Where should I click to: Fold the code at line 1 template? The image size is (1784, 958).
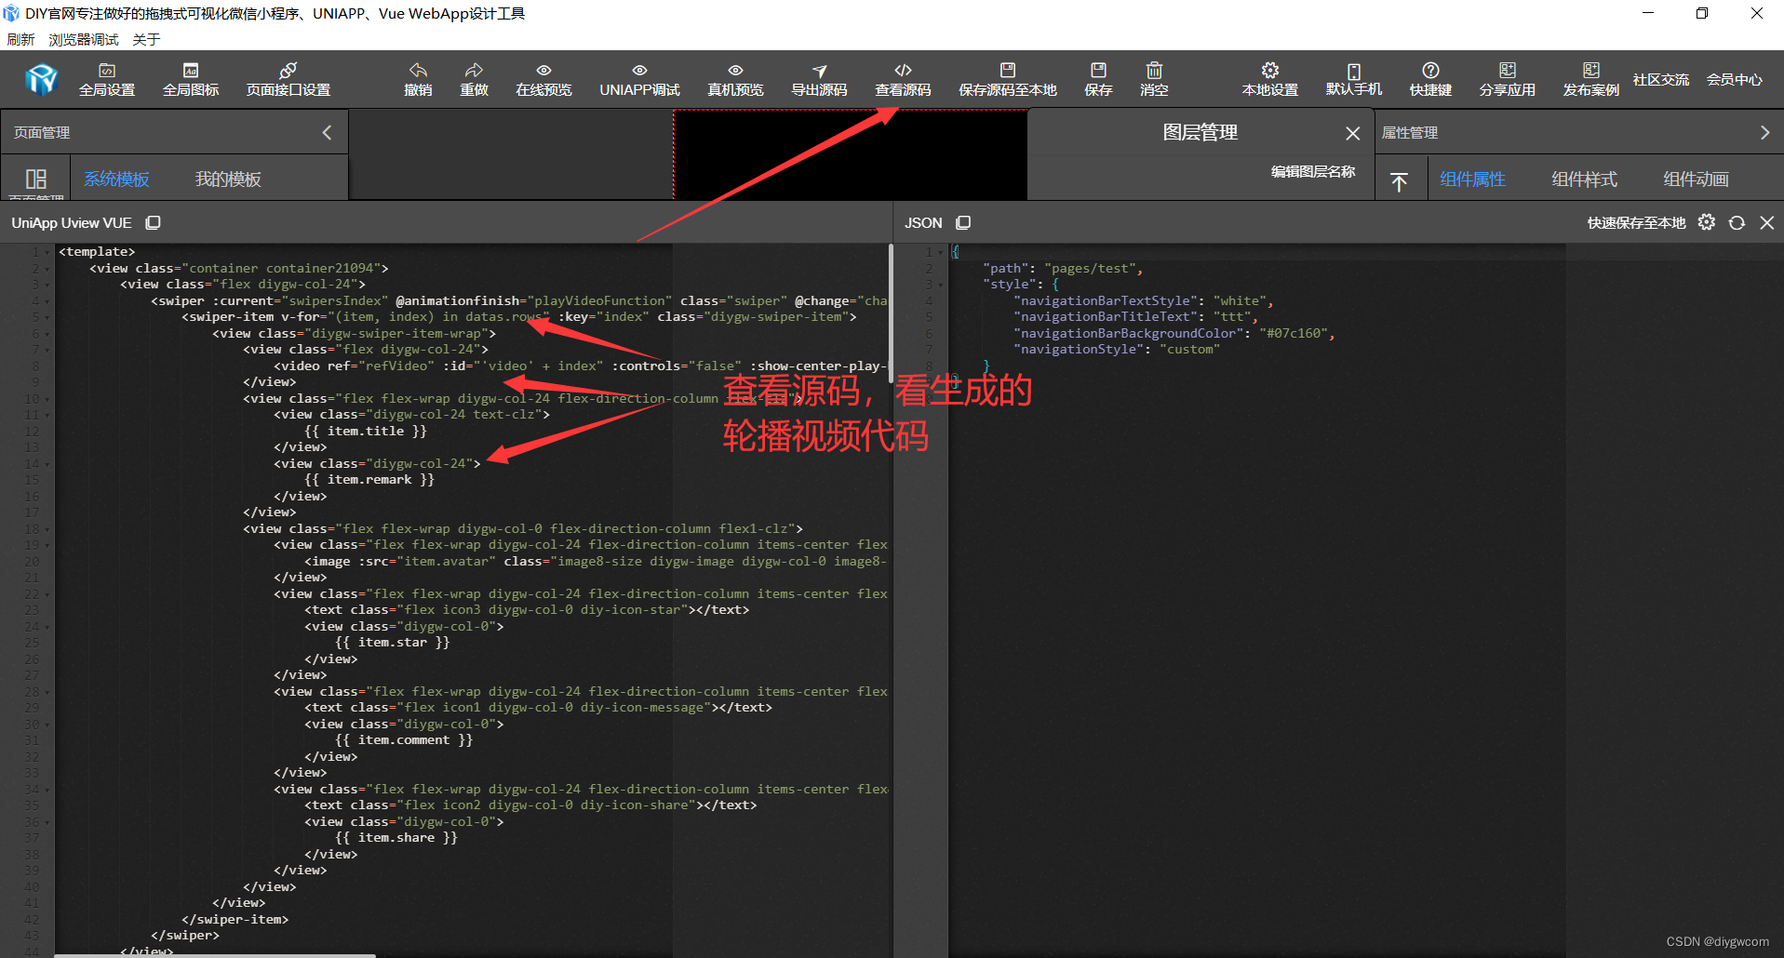click(47, 252)
